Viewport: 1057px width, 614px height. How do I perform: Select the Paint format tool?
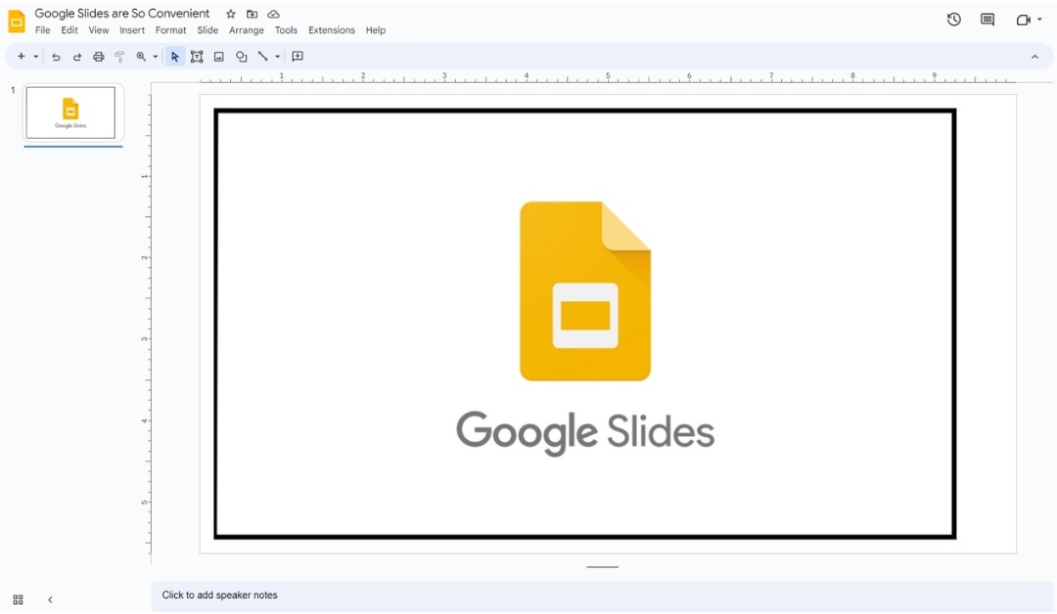coord(118,56)
